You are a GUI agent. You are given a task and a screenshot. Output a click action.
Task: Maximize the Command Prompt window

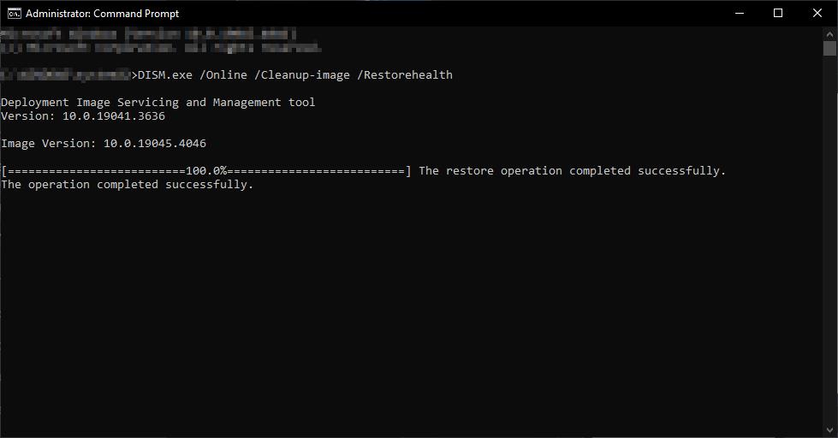[x=778, y=13]
